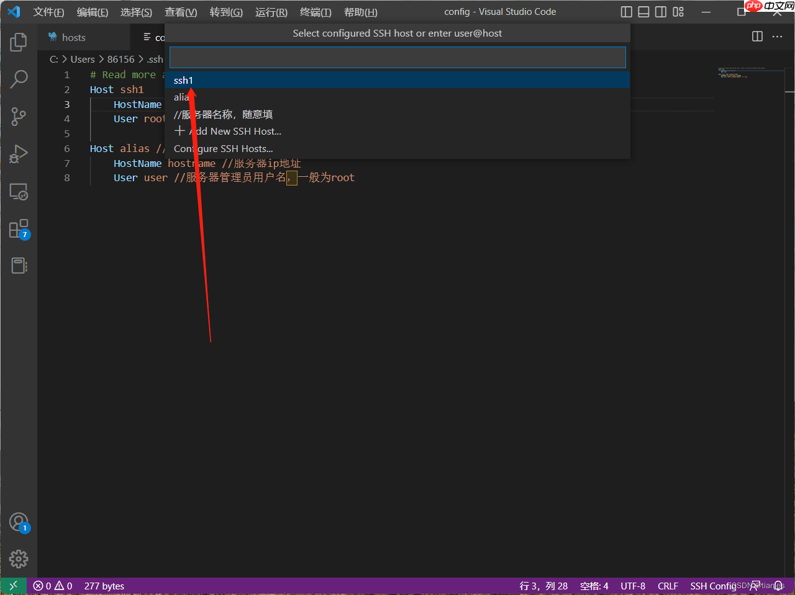This screenshot has height=595, width=795.
Task: Change the UTF-8 encoding selector
Action: coord(633,586)
